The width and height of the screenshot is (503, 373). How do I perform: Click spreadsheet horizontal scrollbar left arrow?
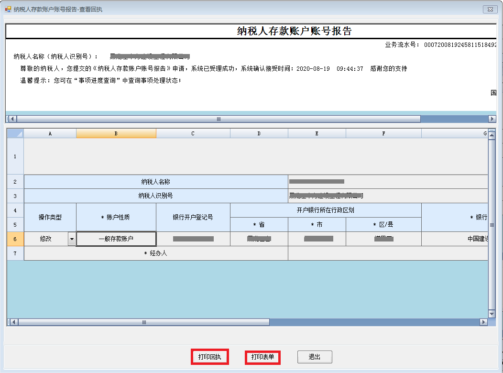(13, 322)
